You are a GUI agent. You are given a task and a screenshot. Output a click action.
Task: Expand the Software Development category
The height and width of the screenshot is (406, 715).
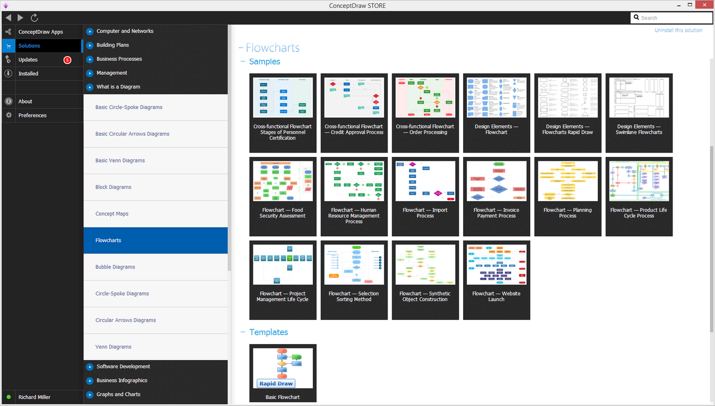tap(90, 367)
